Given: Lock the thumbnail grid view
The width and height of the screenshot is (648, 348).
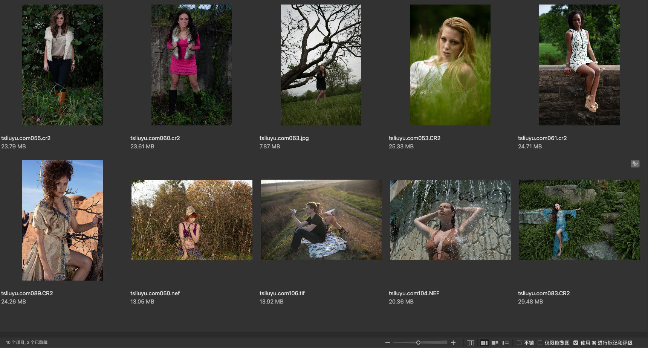Looking at the screenshot, I should [x=470, y=343].
